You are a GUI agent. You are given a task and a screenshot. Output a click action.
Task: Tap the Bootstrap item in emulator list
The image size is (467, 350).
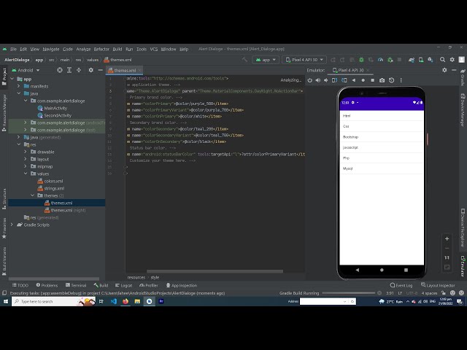[x=382, y=137]
